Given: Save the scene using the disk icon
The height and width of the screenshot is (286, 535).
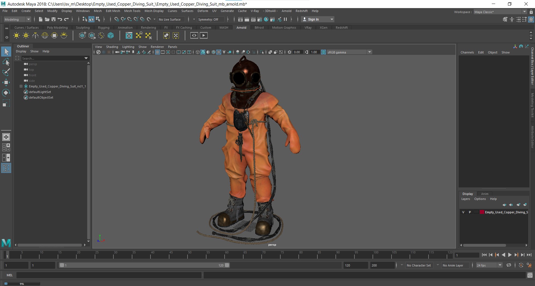Looking at the screenshot, I should (x=53, y=19).
